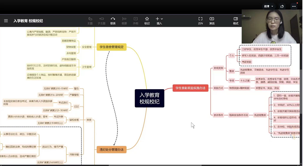
Task: Start 演说 (Pitch) presentation mode
Action: point(212,20)
